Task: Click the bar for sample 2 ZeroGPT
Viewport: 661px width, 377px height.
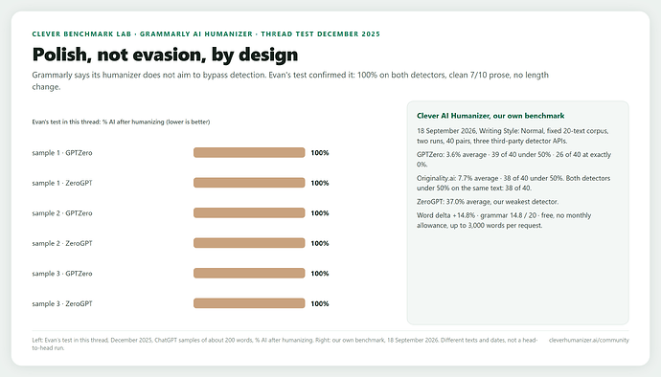Action: [x=249, y=243]
